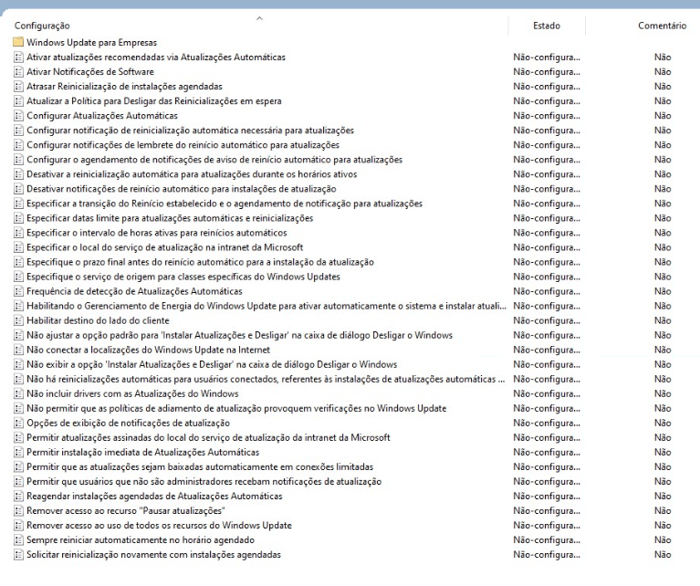The image size is (700, 586).
Task: Select Habilitar destino do lado do cliente
Action: (98, 320)
